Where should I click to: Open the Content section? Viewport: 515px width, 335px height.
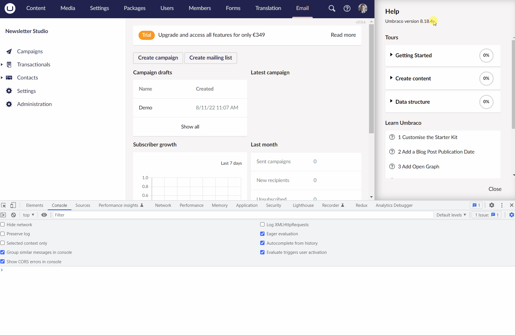36,8
